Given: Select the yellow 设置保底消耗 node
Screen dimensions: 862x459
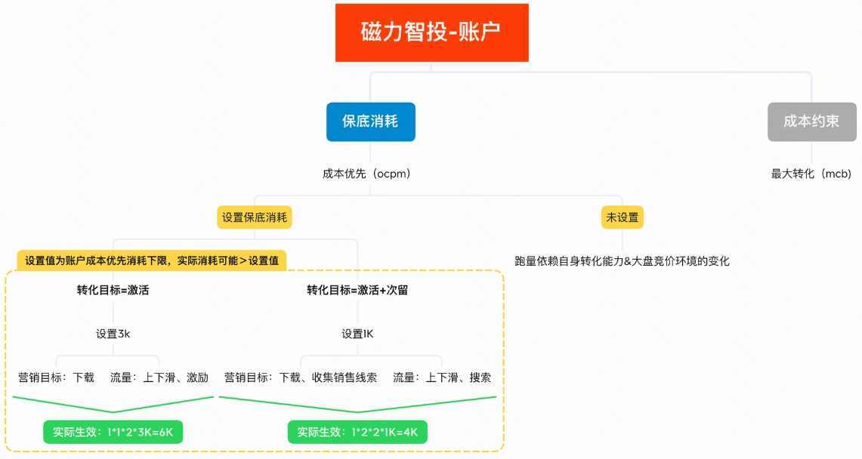Looking at the screenshot, I should (255, 217).
